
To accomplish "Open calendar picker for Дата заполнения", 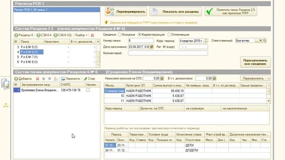I will [151, 47].
